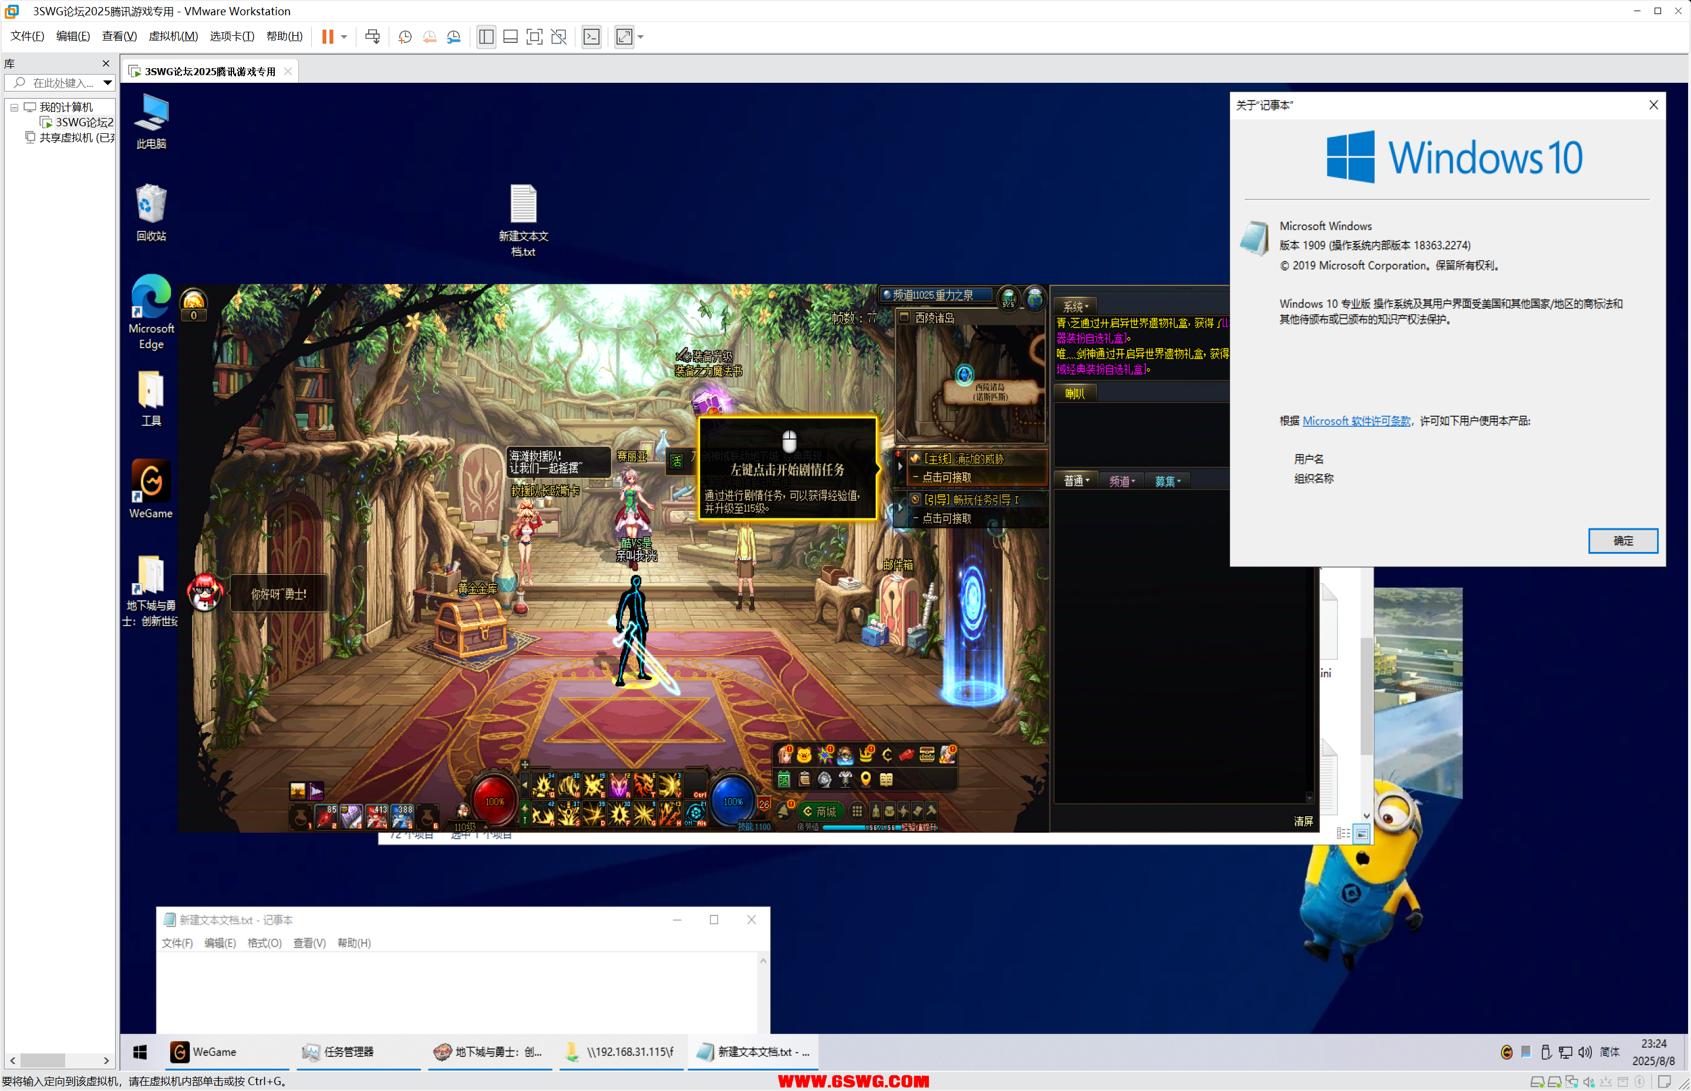This screenshot has width=1691, height=1091.
Task: Revert to previous snapshot
Action: tap(429, 37)
